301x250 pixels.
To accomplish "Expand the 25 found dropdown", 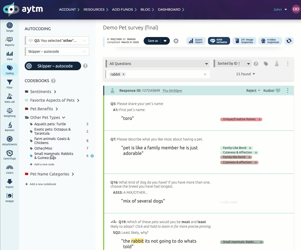I will click(x=246, y=74).
